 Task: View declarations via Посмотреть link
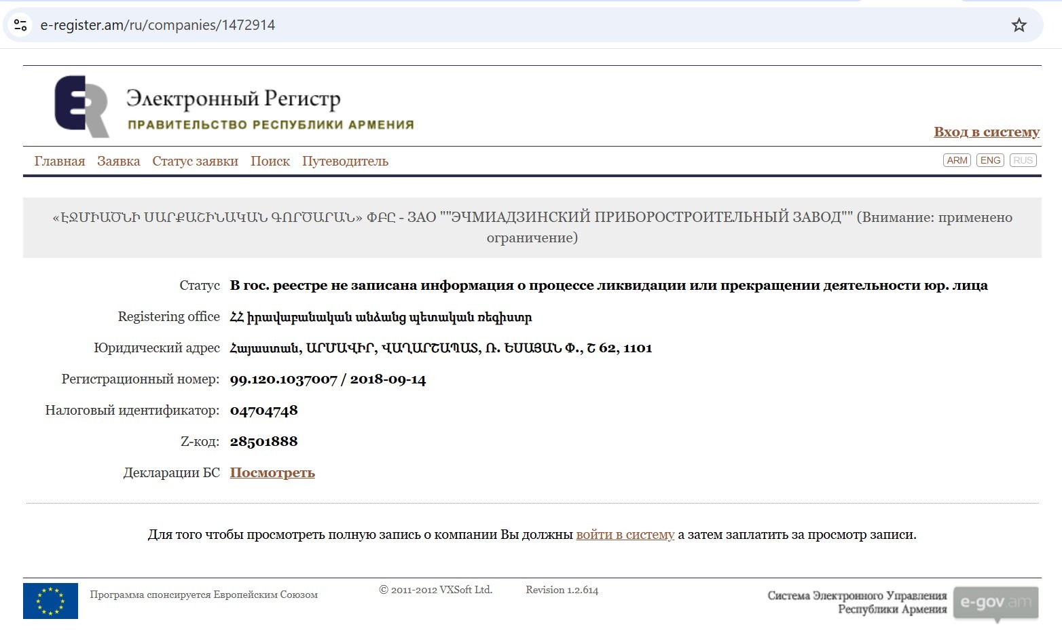[x=272, y=472]
